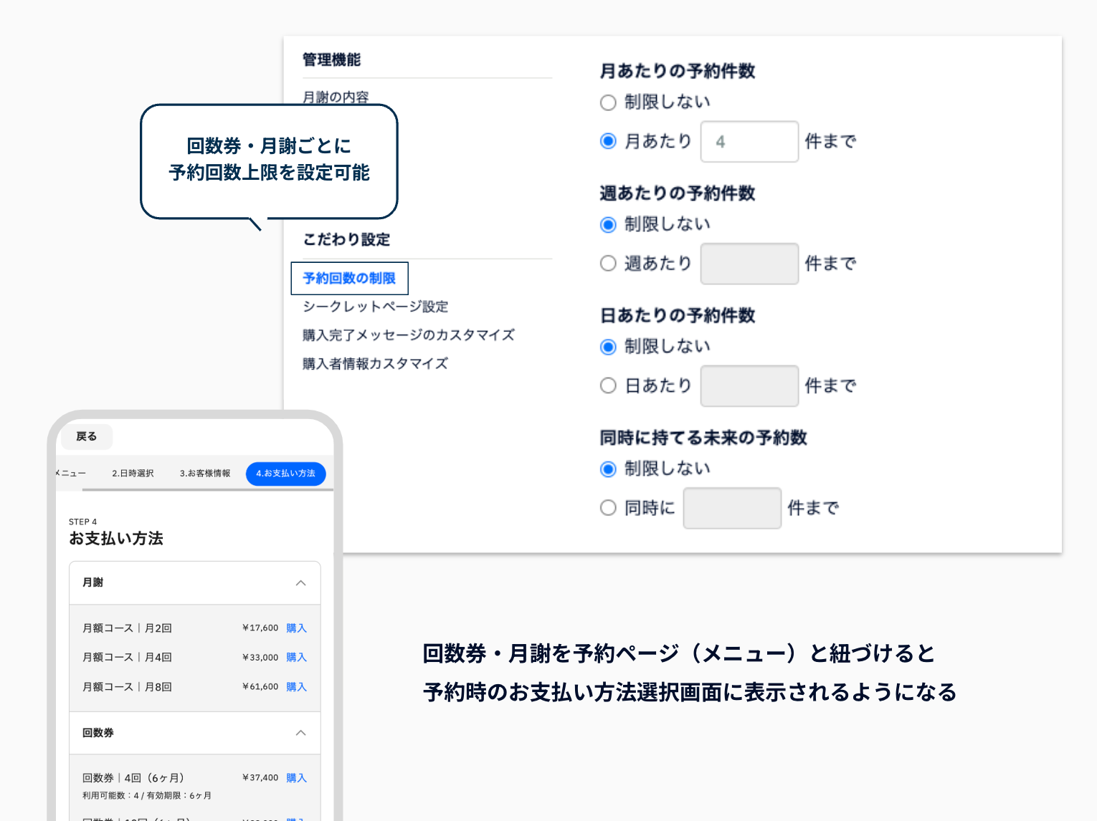Collapse the 回数券 section chevron

point(300,733)
